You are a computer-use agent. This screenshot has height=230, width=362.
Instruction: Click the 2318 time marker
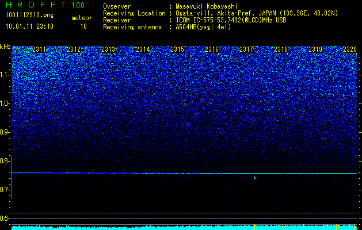tap(281, 49)
